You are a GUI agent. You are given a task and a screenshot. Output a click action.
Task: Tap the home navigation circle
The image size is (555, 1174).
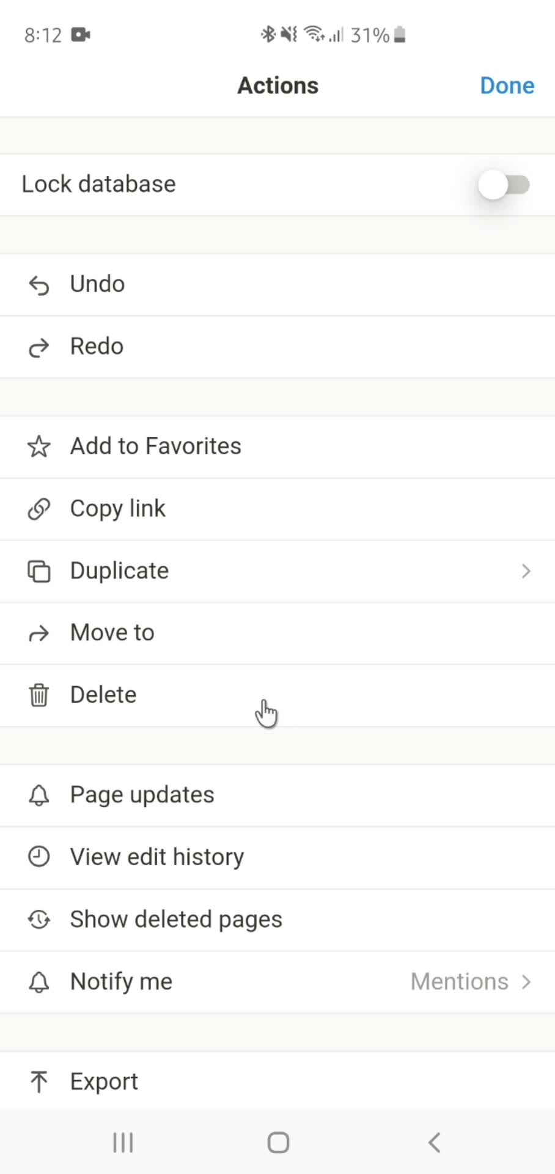[x=277, y=1142]
